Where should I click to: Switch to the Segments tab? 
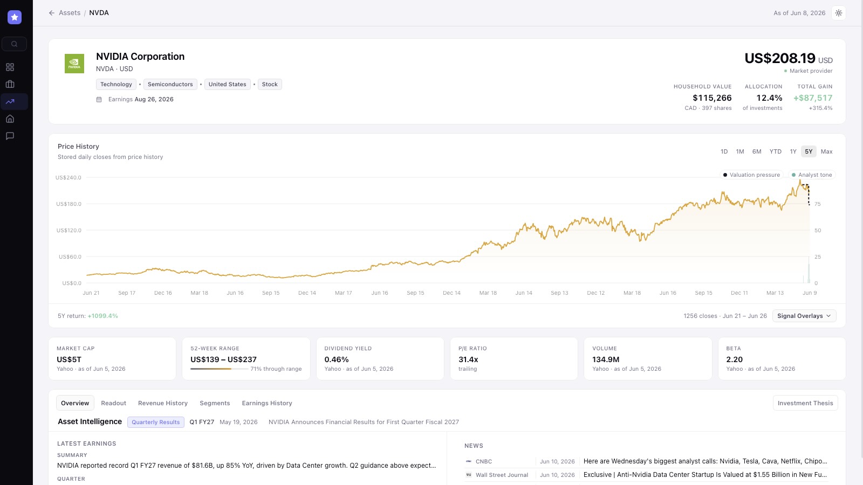[x=215, y=404]
